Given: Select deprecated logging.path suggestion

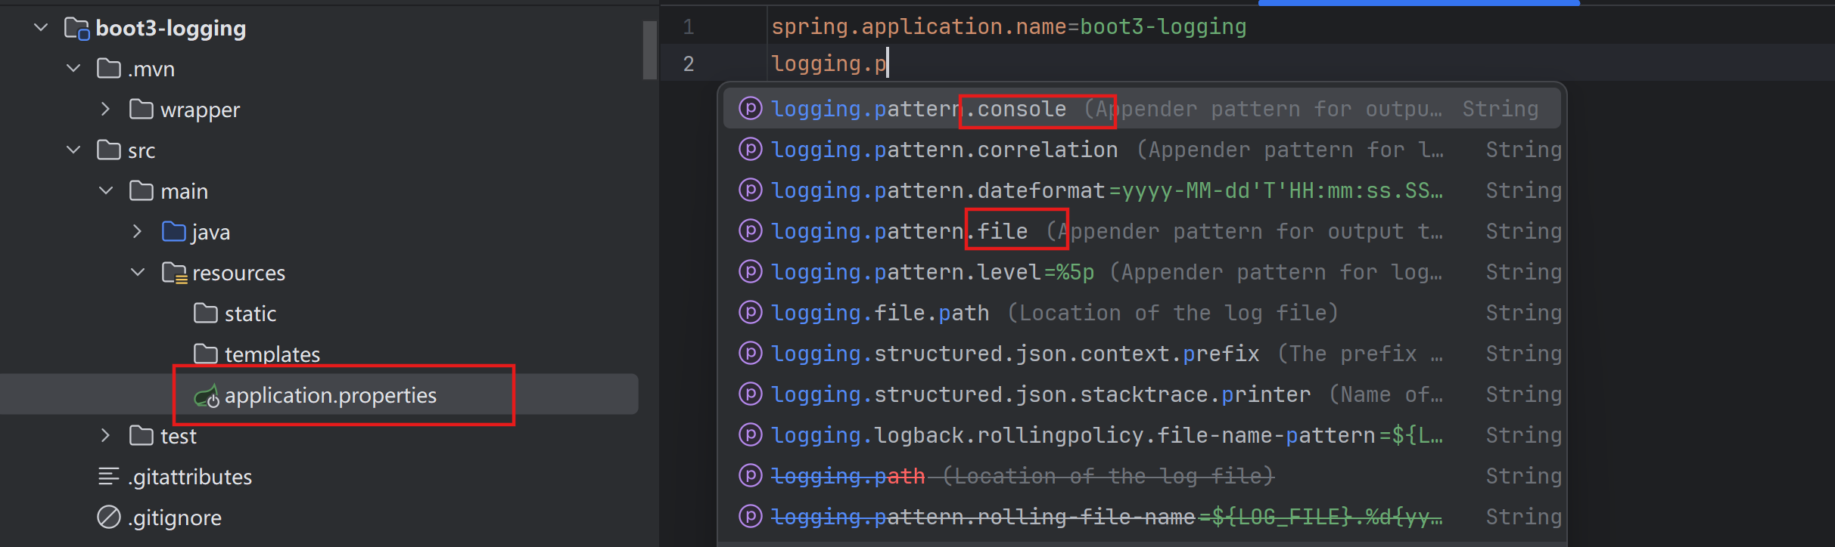Looking at the screenshot, I should click(x=1143, y=476).
